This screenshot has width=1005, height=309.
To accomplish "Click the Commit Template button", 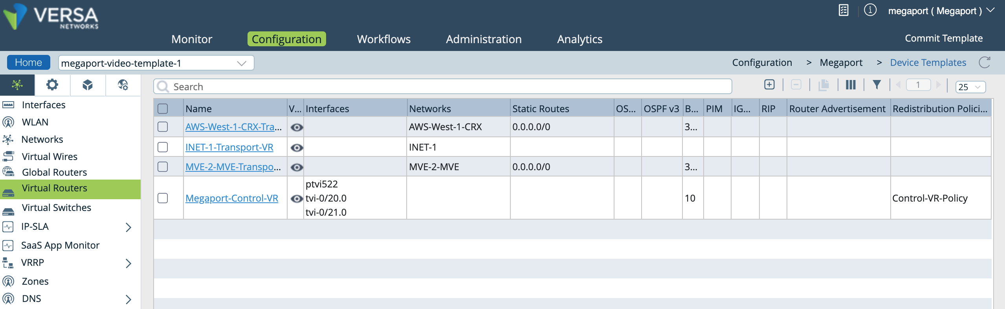I will click(944, 38).
